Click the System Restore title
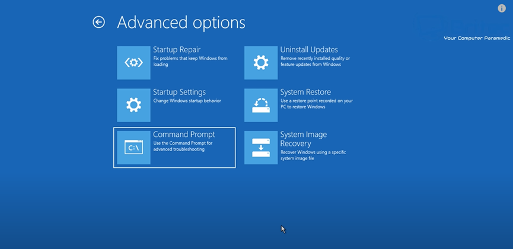The image size is (513, 249). coord(305,92)
